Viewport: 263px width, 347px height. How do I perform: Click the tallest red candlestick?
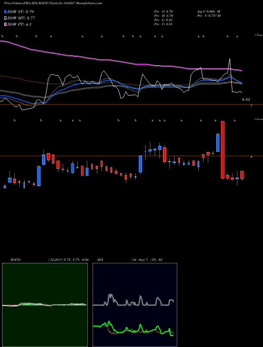click(x=222, y=150)
